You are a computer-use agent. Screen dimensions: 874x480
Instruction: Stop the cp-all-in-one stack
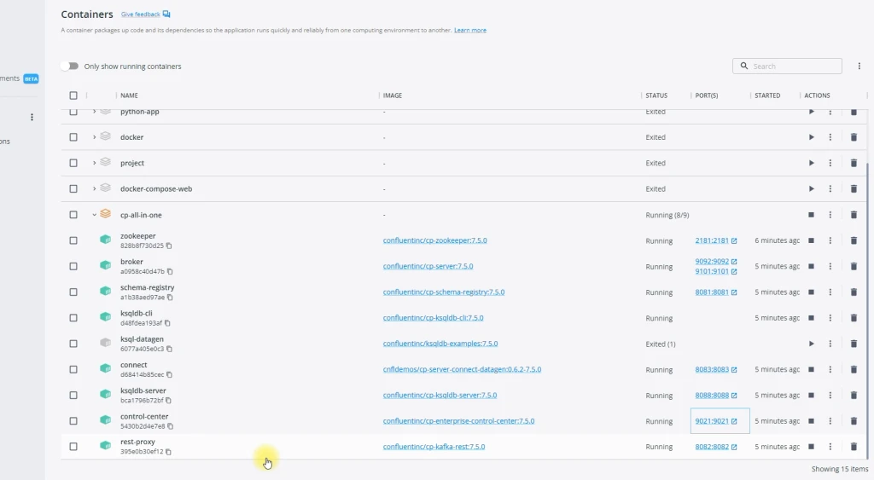[x=811, y=215]
